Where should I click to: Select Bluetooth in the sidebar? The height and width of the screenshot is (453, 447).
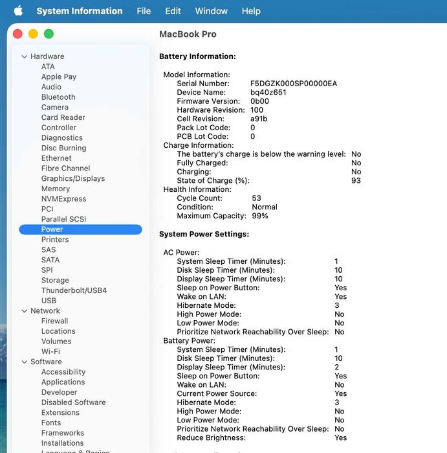tap(58, 97)
